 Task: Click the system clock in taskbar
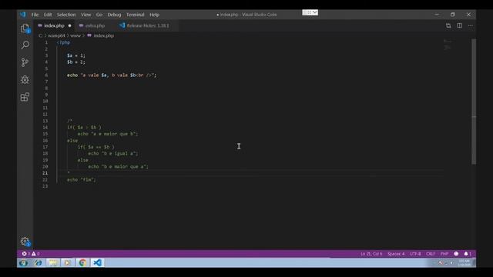pyautogui.click(x=464, y=263)
